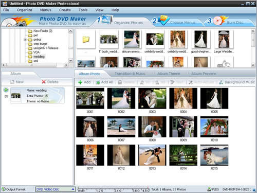
Task: Open the Tools menu
Action: coord(83,10)
